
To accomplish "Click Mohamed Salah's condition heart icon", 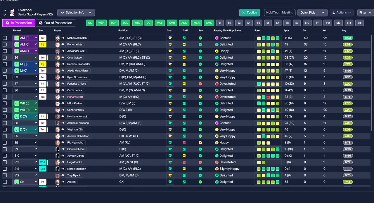I will [169, 38].
